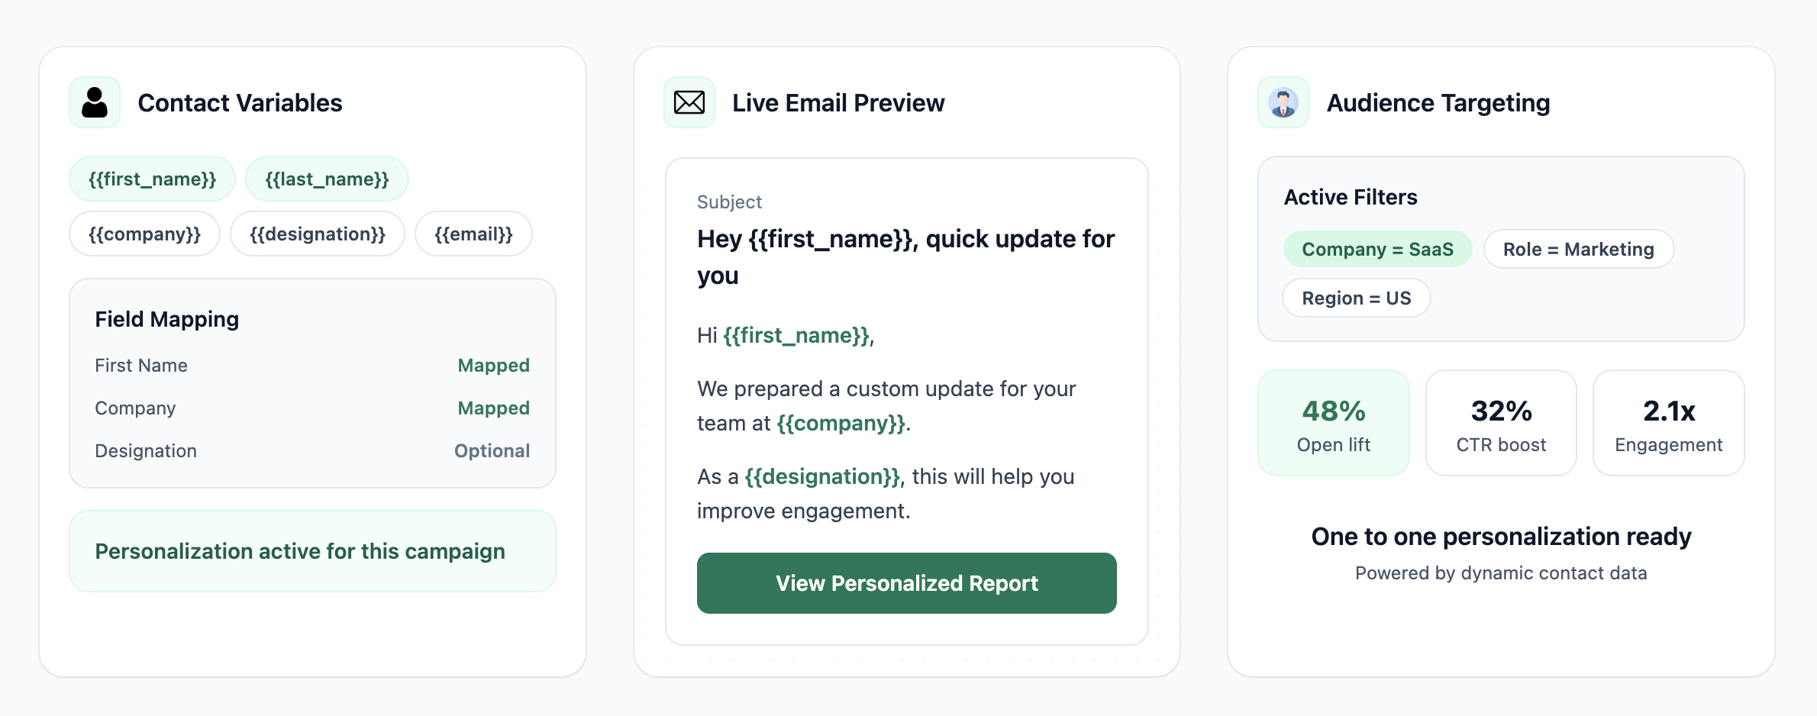Click the Live Email Preview envelope icon
1817x716 pixels.
tap(688, 102)
